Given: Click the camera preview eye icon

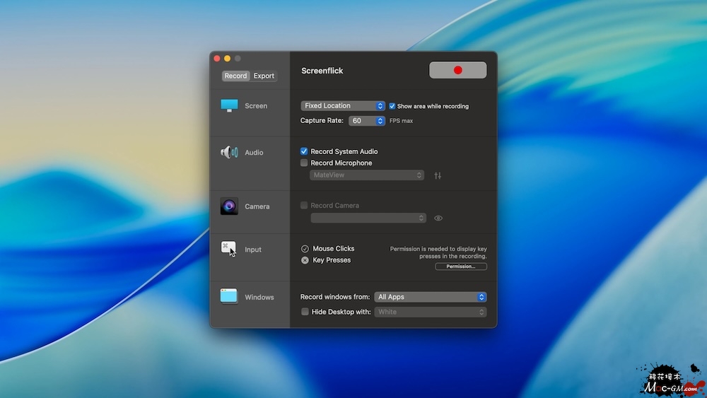Looking at the screenshot, I should 438,218.
